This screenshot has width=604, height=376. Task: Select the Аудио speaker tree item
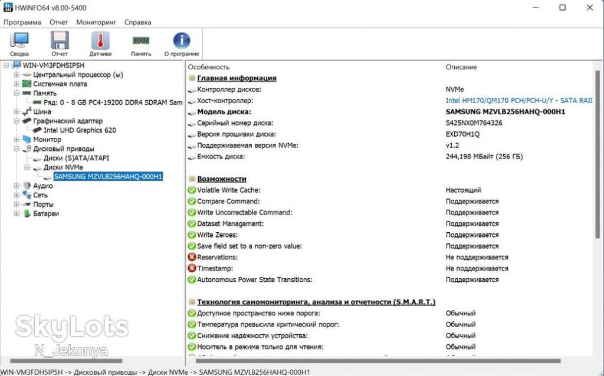pyautogui.click(x=42, y=186)
